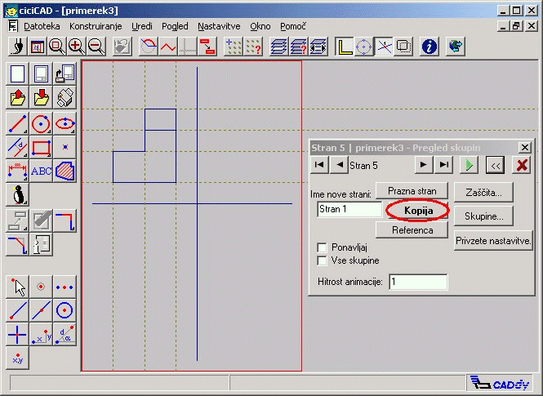Go to next page in dialog
Viewport: 543px width, 396px height.
pos(424,165)
